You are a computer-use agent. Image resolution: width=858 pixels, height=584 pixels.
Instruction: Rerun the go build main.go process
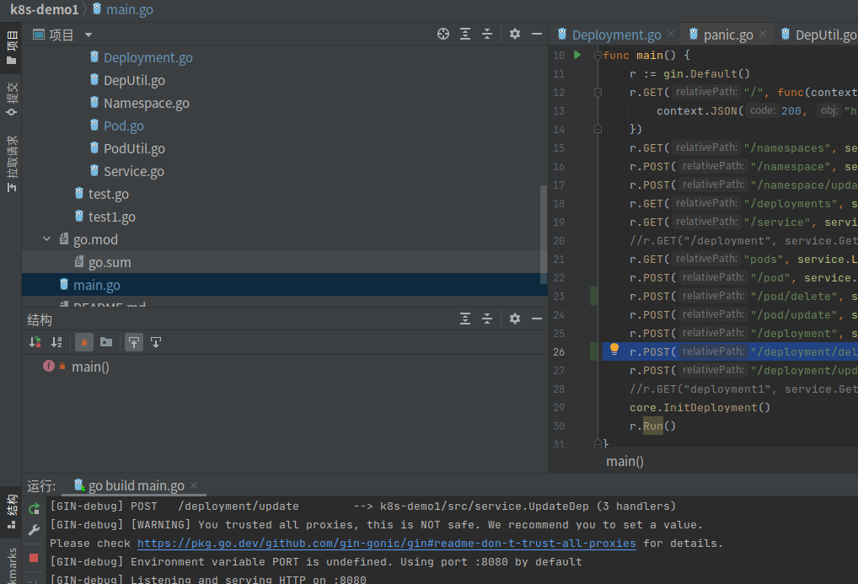click(34, 508)
